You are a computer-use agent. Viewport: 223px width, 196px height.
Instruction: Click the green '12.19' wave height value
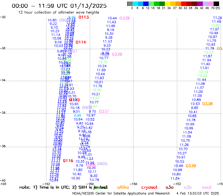click(x=203, y=72)
